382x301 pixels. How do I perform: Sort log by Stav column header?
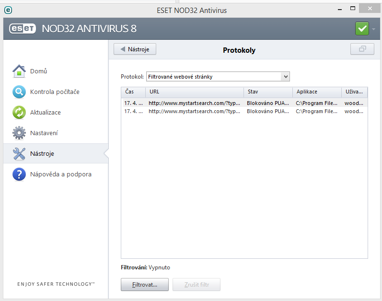268,92
